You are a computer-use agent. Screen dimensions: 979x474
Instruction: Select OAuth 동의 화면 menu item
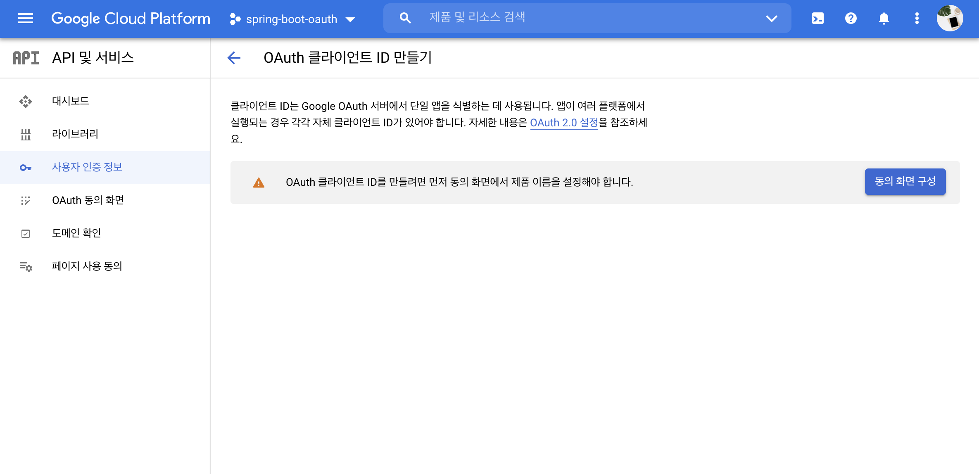click(88, 200)
